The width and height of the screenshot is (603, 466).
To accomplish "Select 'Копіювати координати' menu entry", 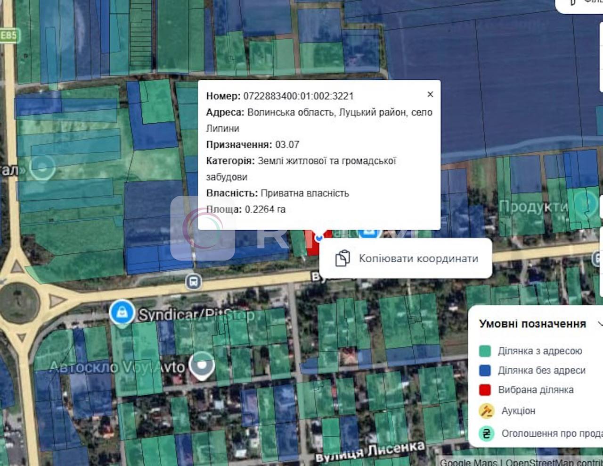I will (x=418, y=258).
